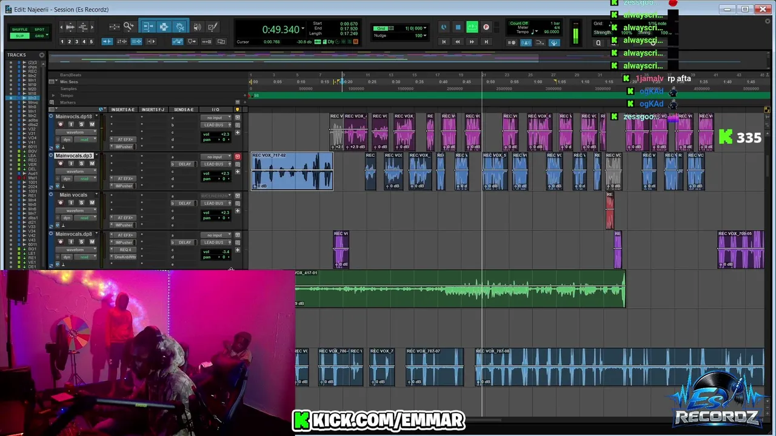Open track view selector on Mainvocls.dp18

(76, 132)
